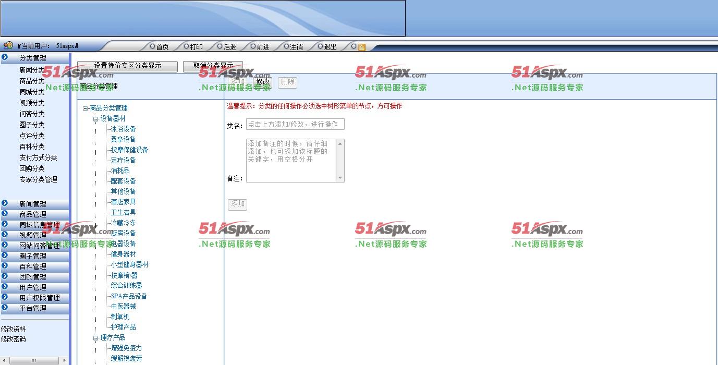Click down arrow of 备注 textarea scrollbar
The image size is (718, 365).
click(x=340, y=178)
